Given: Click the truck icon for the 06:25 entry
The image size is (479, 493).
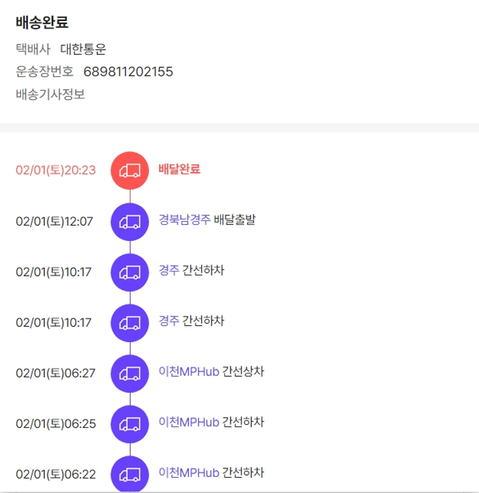Looking at the screenshot, I should pyautogui.click(x=130, y=423).
